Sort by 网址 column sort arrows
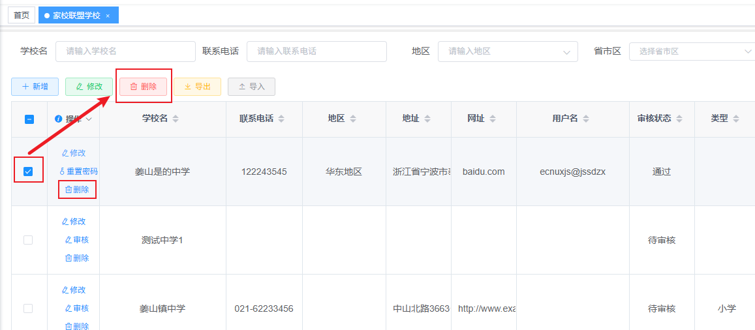This screenshot has width=755, height=330. click(x=493, y=119)
